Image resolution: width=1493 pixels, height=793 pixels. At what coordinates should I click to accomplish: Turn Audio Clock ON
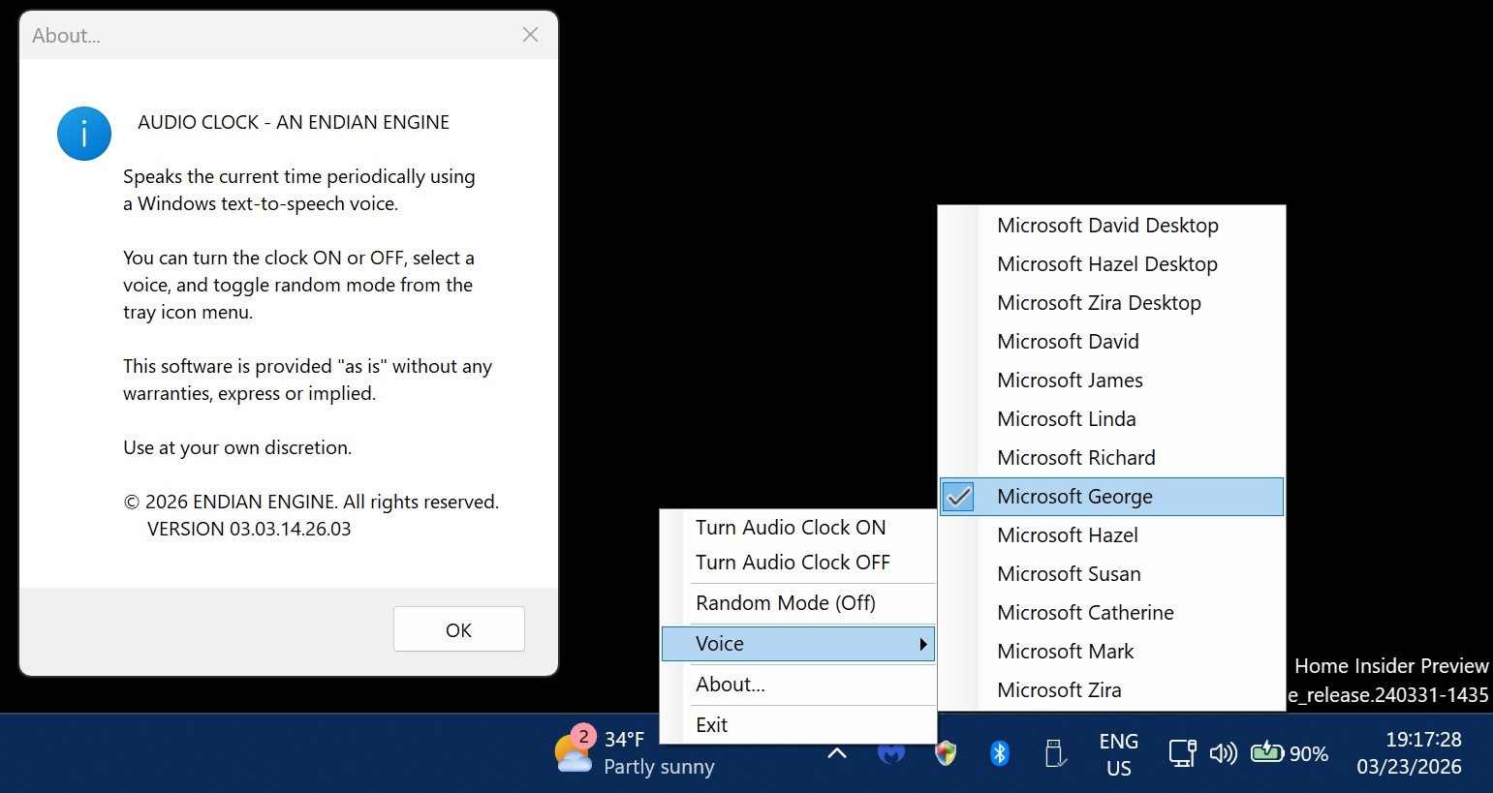[791, 528]
